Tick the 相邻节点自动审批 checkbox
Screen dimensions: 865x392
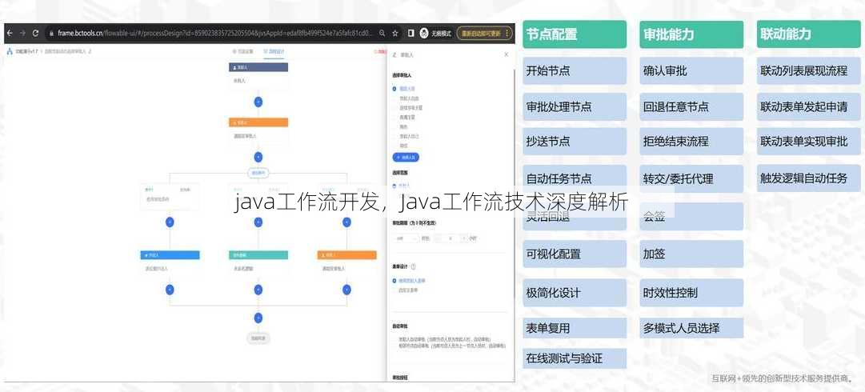(x=449, y=346)
